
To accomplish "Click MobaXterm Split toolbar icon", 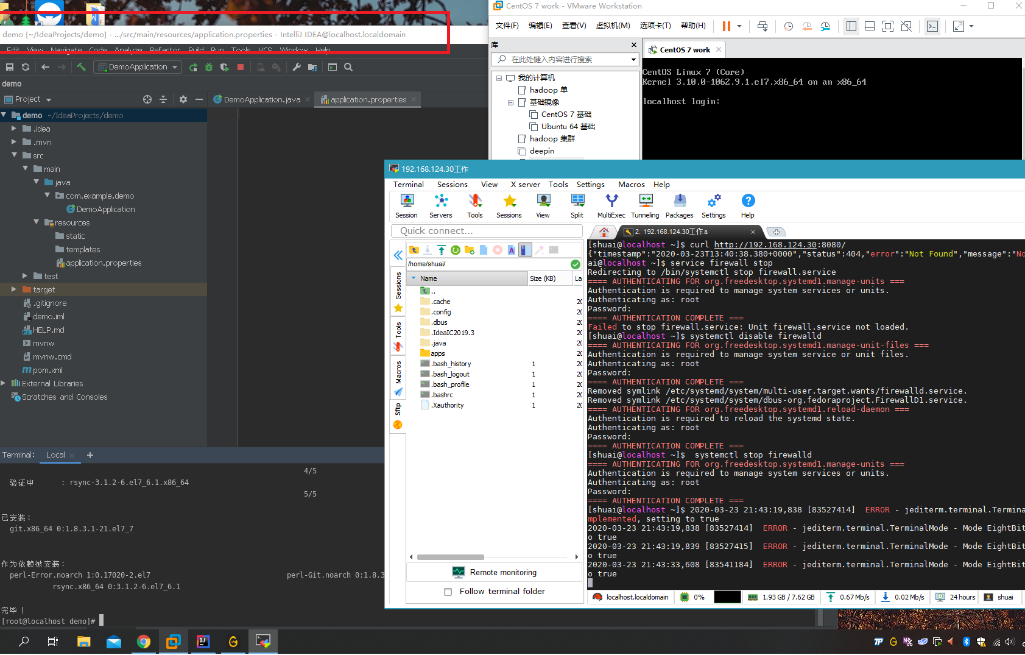I will [x=577, y=206].
